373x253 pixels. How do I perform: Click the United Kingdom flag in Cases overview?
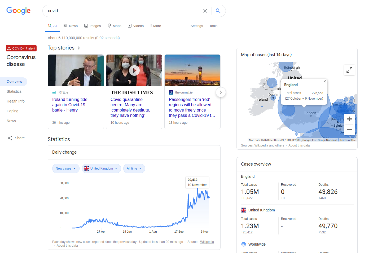[x=244, y=210]
